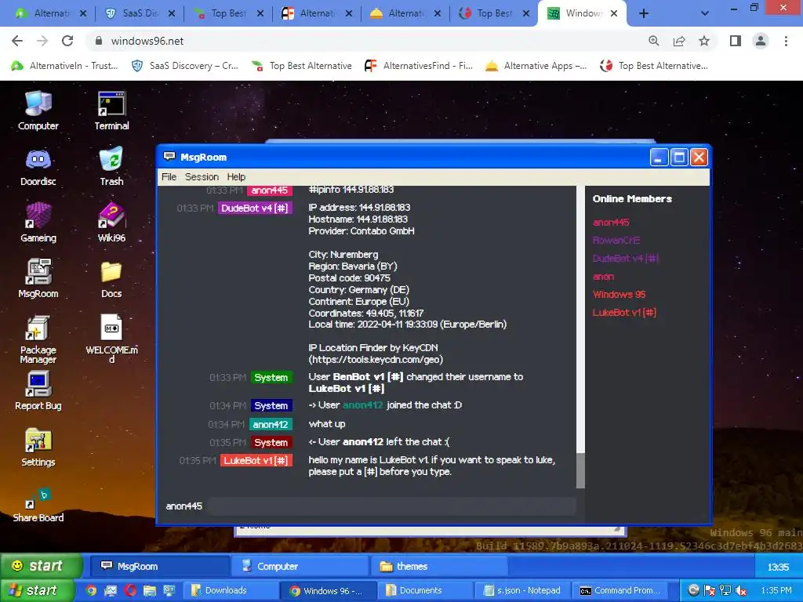This screenshot has height=602, width=803.
Task: Click the muted volume tray icon
Action: tap(740, 590)
